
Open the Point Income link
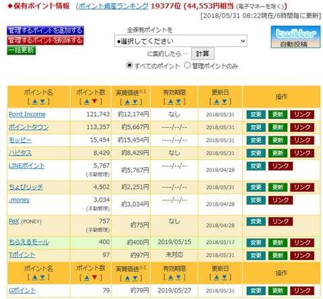(x=27, y=114)
